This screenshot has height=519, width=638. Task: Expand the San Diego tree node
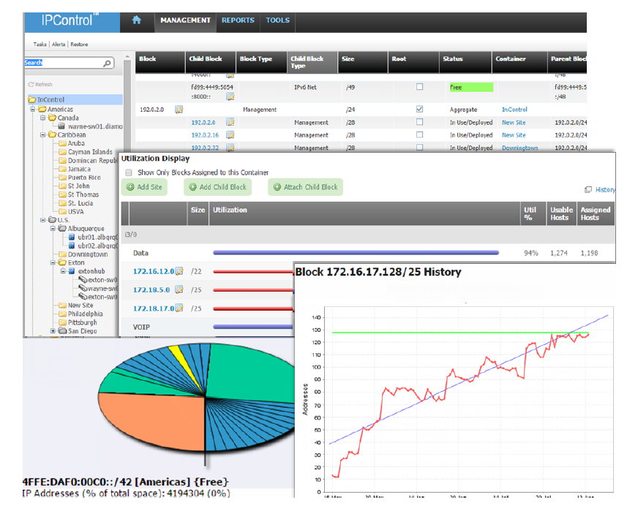coord(53,331)
